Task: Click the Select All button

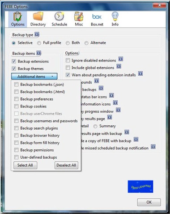Action: pos(25,165)
